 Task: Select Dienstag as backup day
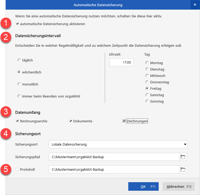pyautogui.click(x=147, y=69)
